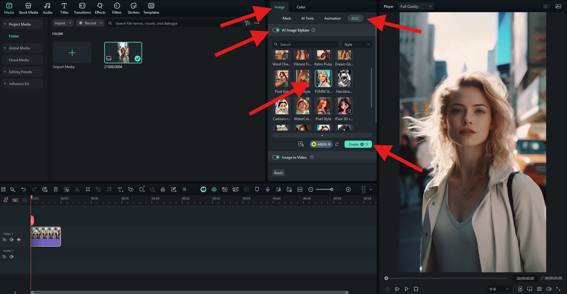567x294 pixels.
Task: Open the Audio library
Action: click(x=47, y=9)
